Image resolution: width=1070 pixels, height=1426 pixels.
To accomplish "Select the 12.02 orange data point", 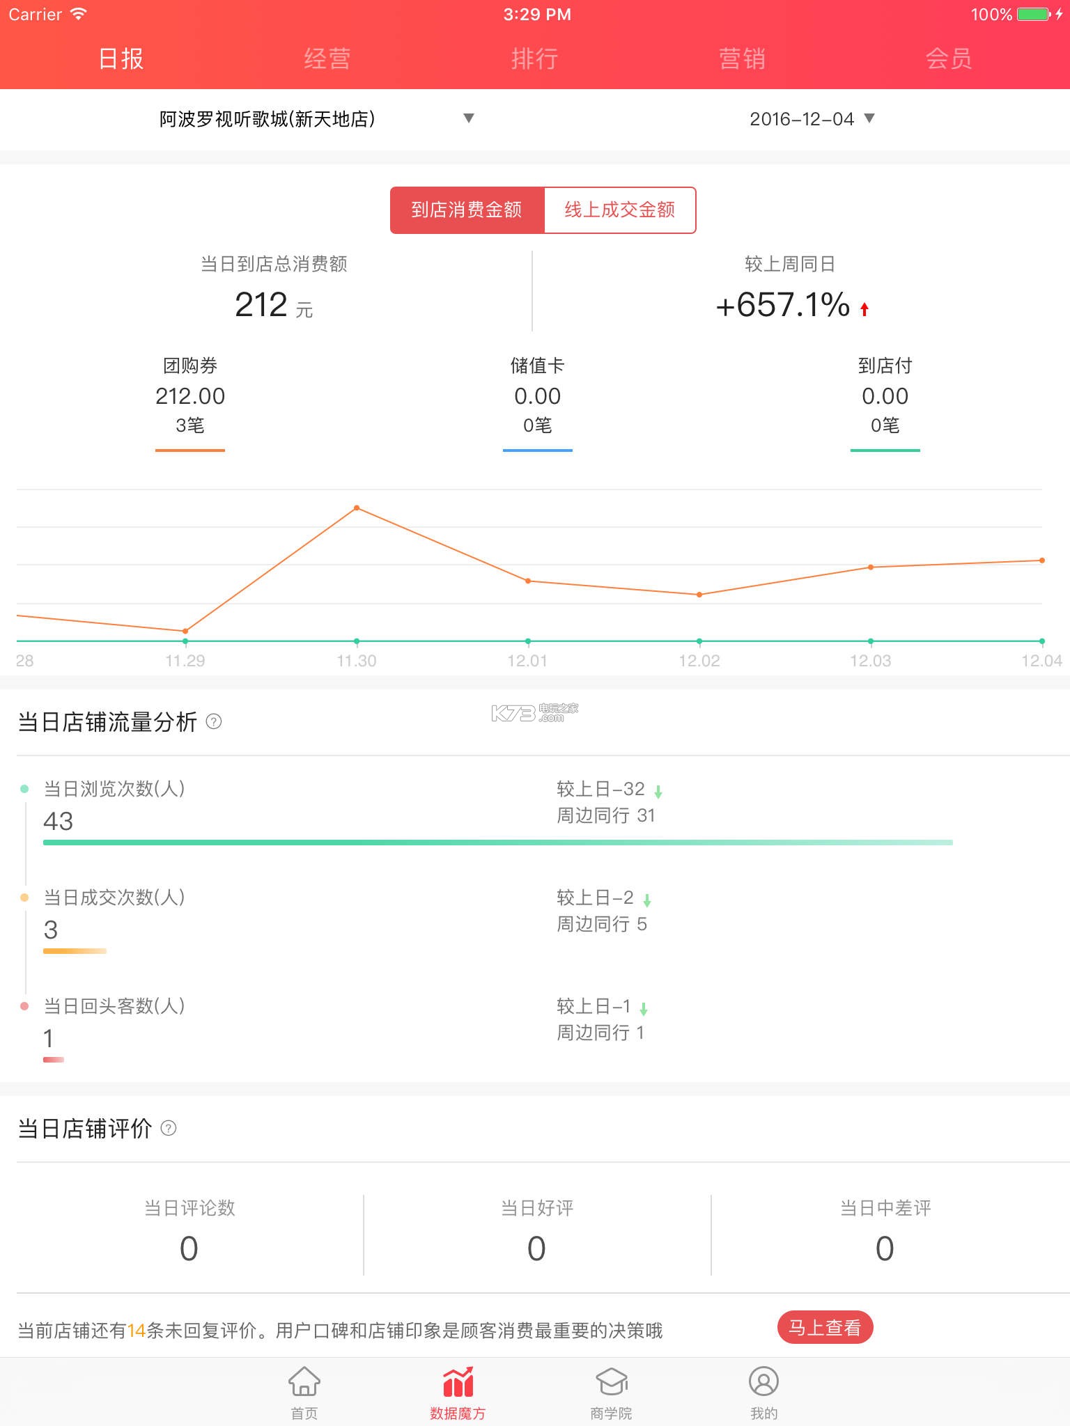I will (699, 595).
